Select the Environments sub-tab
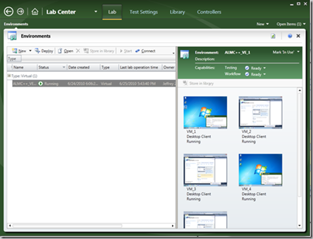The image size is (313, 239). click(16, 24)
